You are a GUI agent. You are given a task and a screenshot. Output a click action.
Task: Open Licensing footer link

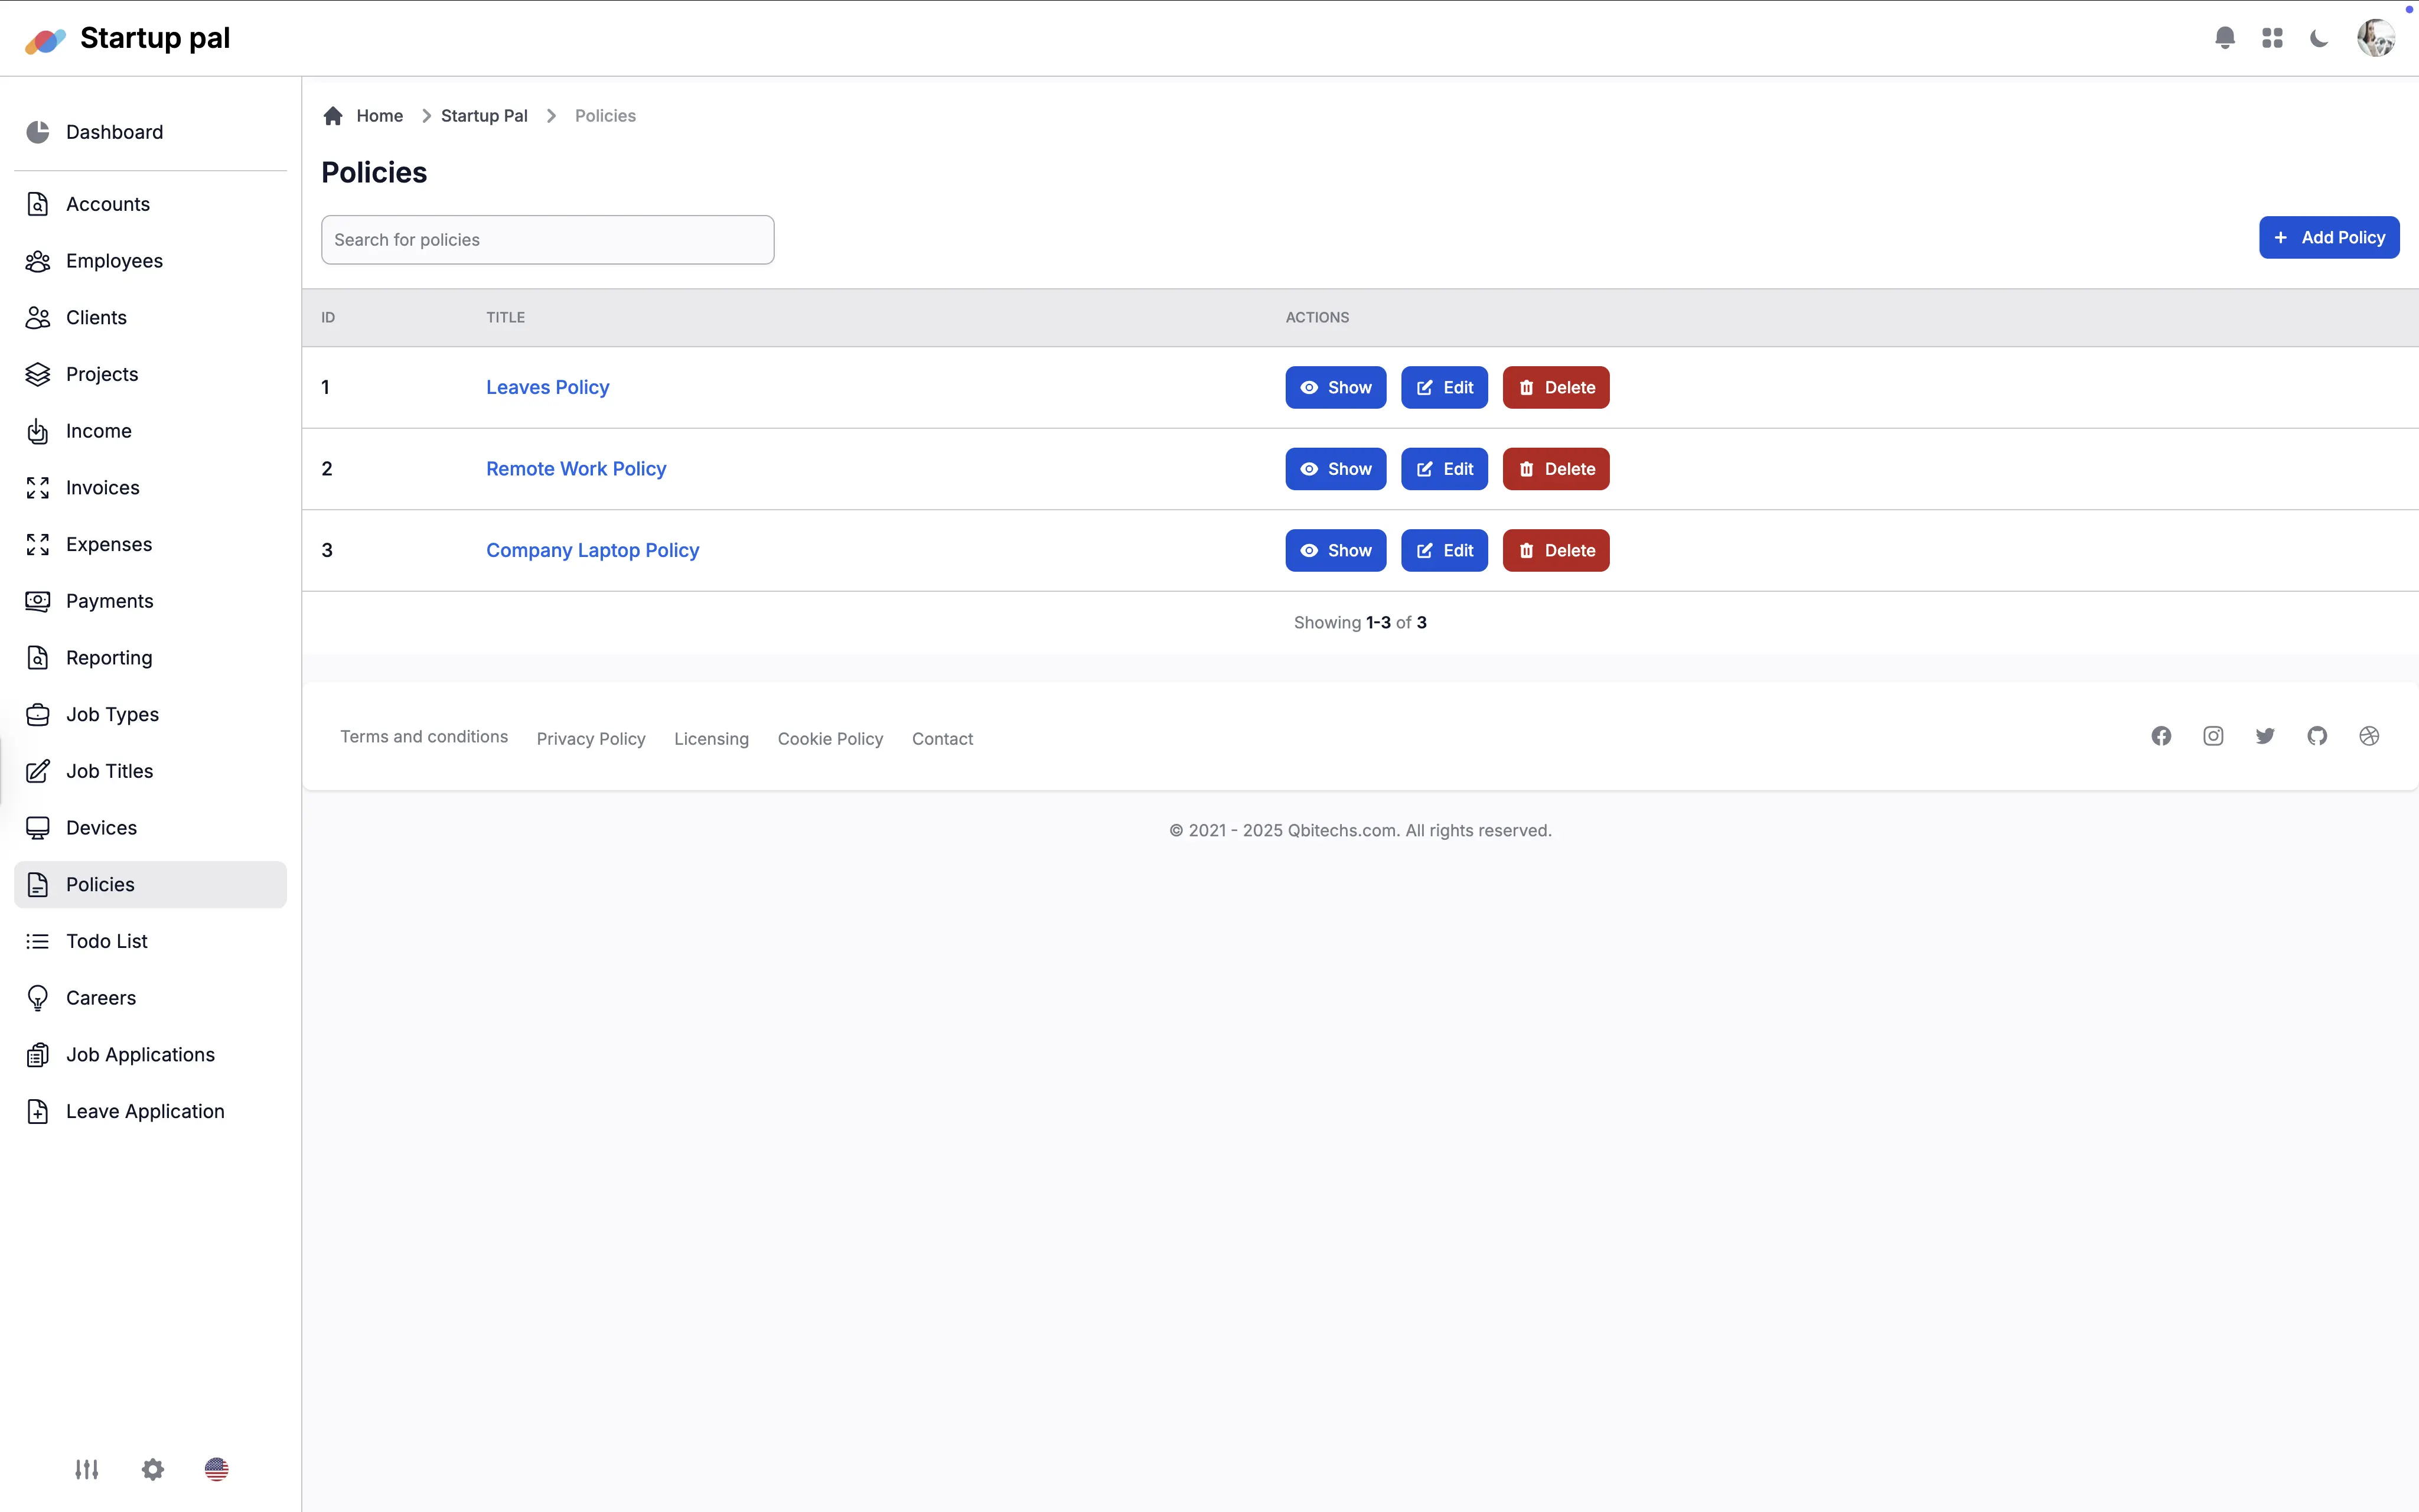[712, 739]
